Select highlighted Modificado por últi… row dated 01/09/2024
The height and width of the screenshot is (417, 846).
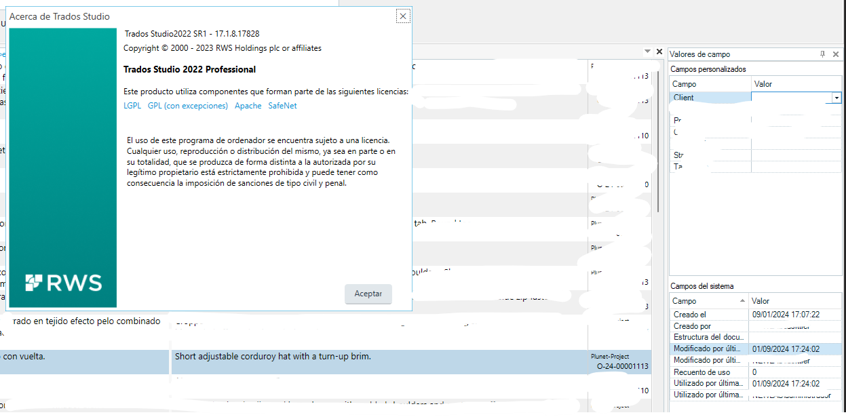(x=756, y=349)
